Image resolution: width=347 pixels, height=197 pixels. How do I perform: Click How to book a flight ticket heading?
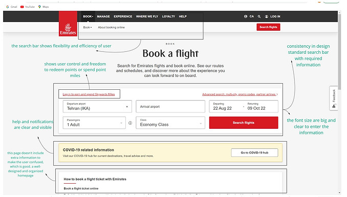click(x=95, y=179)
